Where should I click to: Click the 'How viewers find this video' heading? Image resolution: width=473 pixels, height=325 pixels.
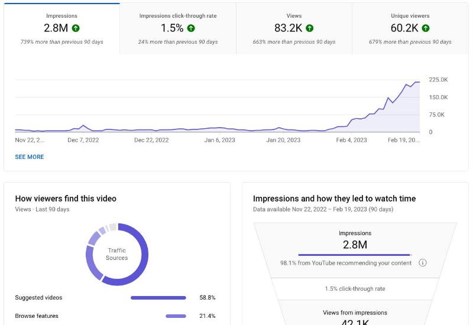coord(66,199)
